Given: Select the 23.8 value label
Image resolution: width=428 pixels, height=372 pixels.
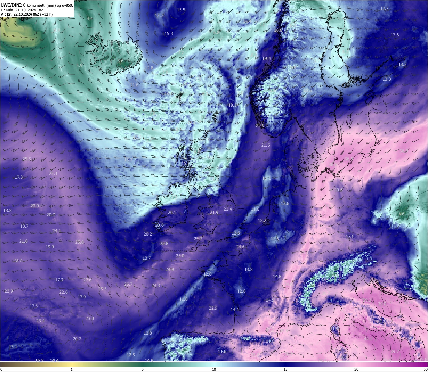Looking at the screenshot, I should tap(164, 243).
